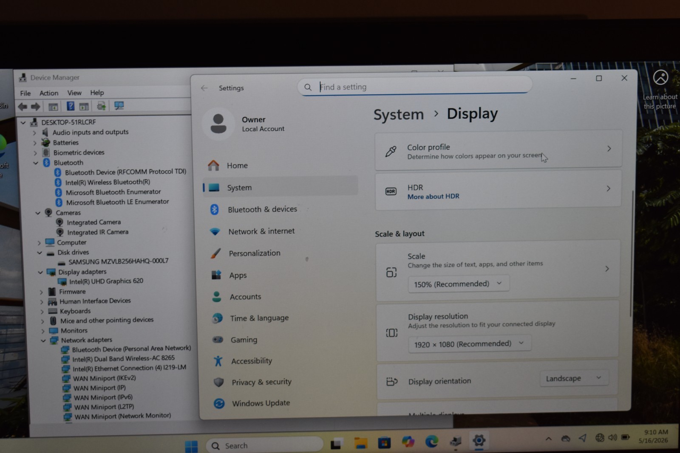Select Intel(R) Dual Band Wireless-AC 8265
The width and height of the screenshot is (680, 453).
(x=123, y=359)
